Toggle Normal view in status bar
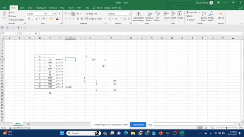Screen dimensions: 244x137 (200, 128)
